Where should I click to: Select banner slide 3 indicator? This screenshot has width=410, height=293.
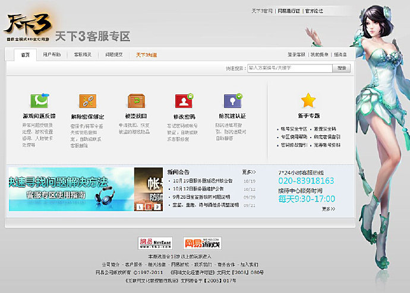(x=157, y=207)
